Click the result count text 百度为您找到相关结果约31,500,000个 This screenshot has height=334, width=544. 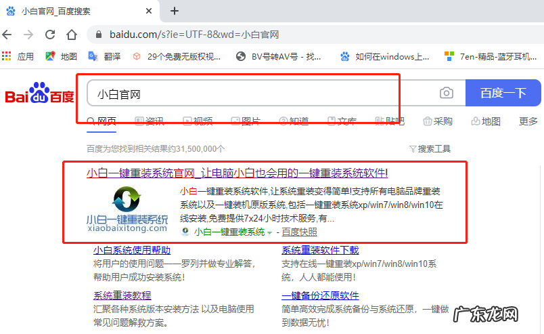tap(156, 149)
